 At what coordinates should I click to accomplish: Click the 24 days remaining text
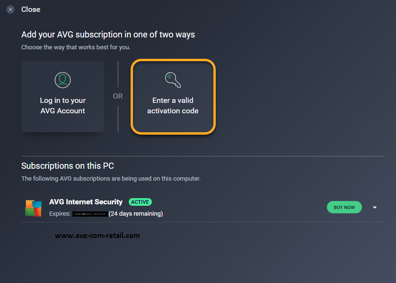[x=136, y=214]
